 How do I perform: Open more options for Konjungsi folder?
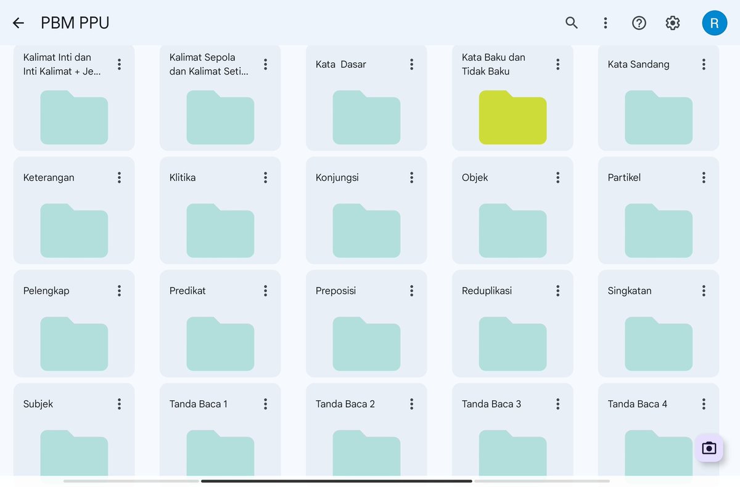411,177
